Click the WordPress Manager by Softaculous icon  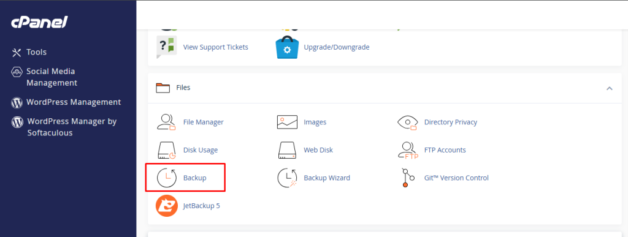(x=17, y=122)
